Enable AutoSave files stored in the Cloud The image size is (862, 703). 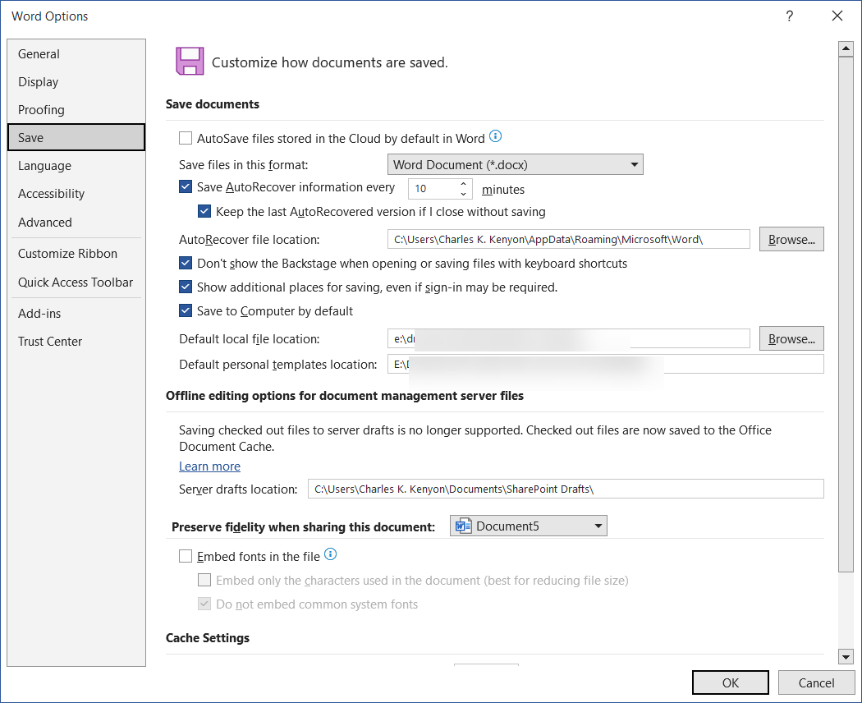[186, 138]
